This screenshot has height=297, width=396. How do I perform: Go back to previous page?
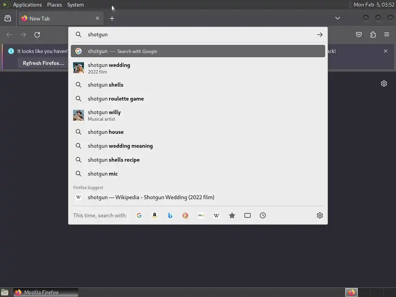click(9, 34)
